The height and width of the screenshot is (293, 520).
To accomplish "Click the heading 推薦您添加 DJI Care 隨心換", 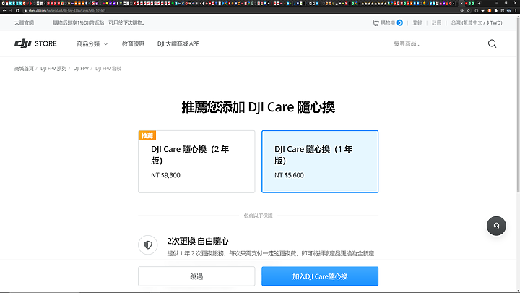I will (x=259, y=107).
